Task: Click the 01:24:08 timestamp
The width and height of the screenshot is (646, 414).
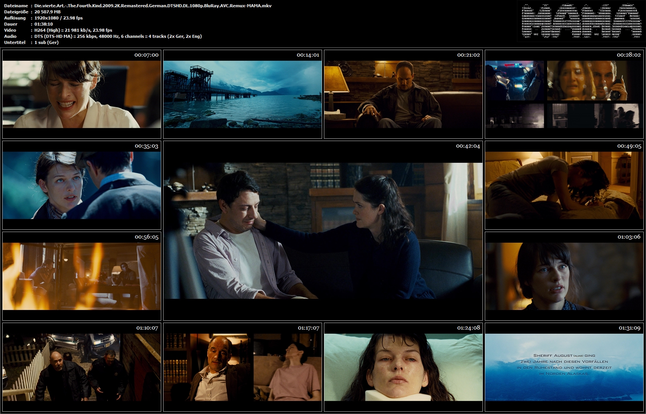Action: coord(469,328)
